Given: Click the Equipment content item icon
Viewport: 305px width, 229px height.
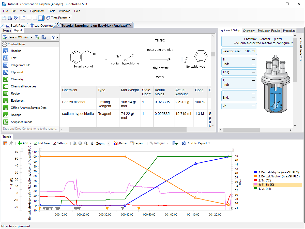Looking at the screenshot, I should coord(6,101).
